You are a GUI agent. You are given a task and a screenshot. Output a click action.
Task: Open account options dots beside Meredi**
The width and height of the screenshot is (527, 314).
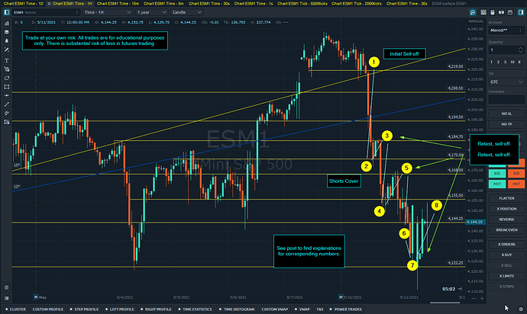(x=520, y=30)
